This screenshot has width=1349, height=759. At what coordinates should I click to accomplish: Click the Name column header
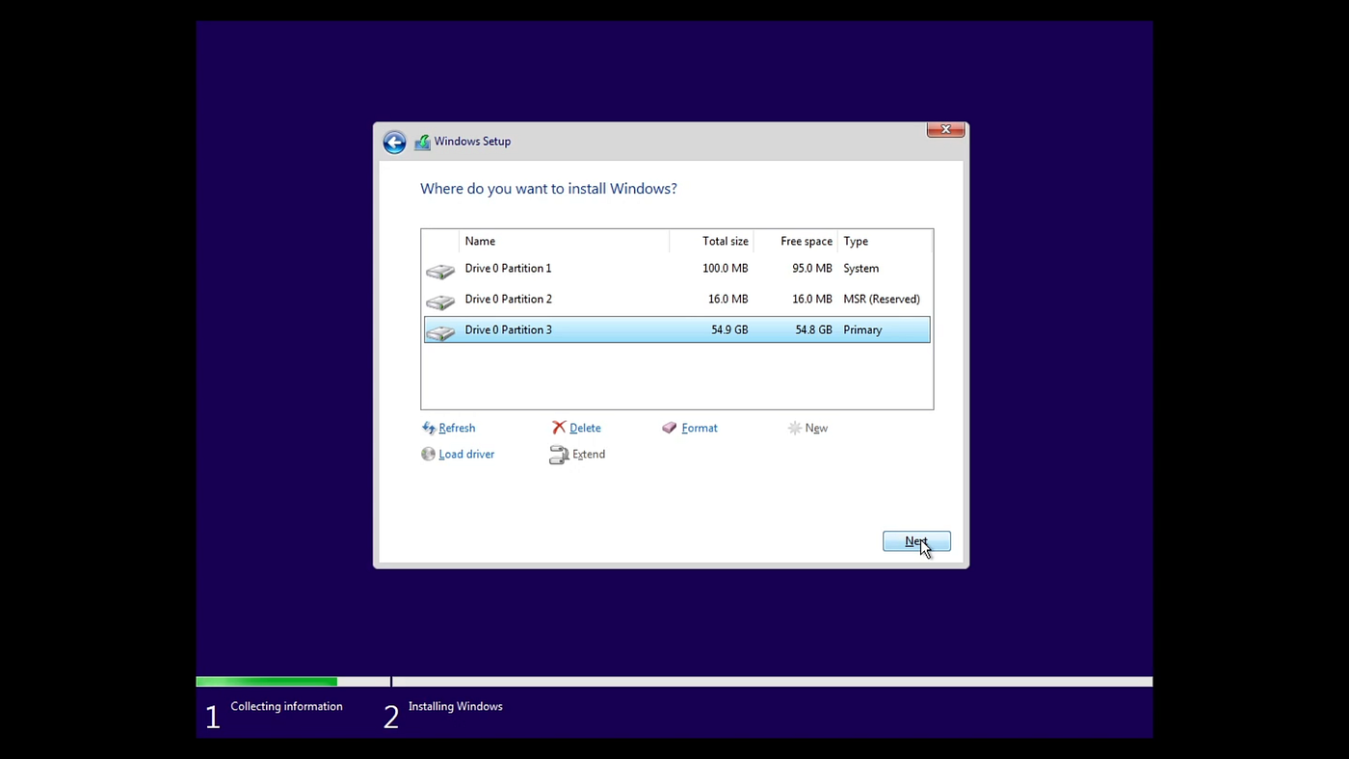pyautogui.click(x=479, y=241)
